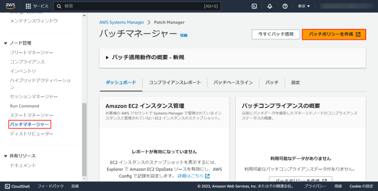Open CloudShell in footer
The height and width of the screenshot is (191, 378).
tap(17, 186)
